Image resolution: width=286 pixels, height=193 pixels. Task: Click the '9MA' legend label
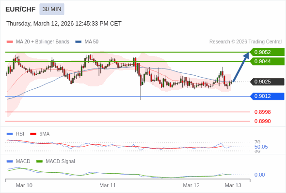(45, 134)
